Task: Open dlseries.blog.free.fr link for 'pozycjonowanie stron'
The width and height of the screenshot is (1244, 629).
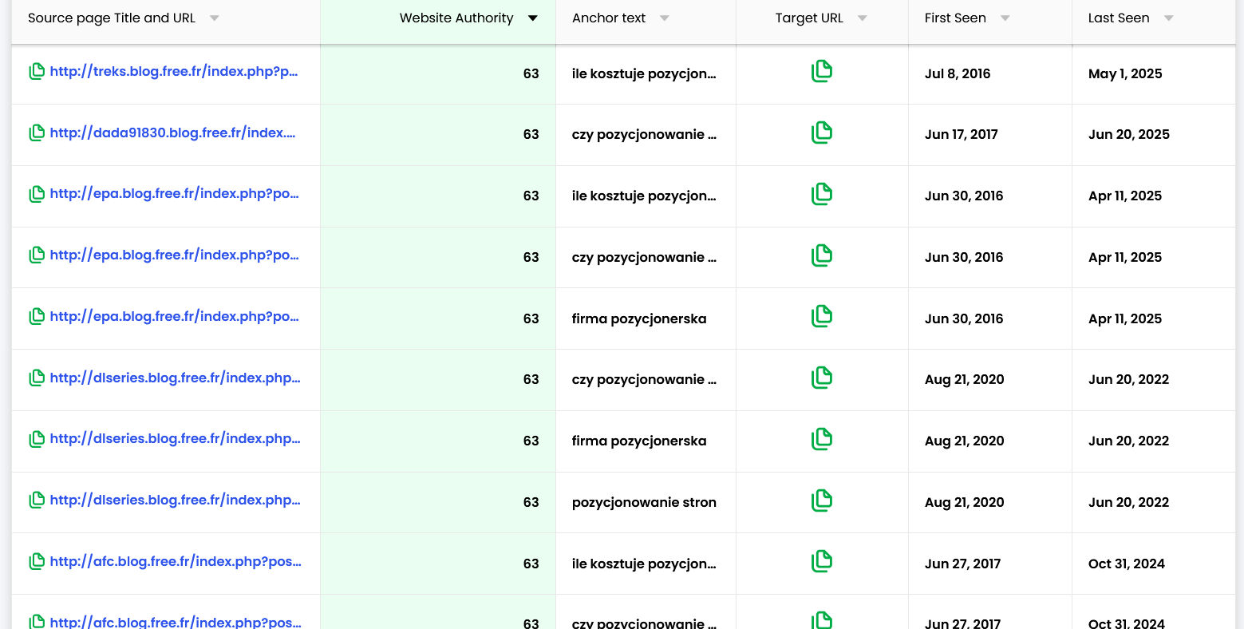Action: click(175, 500)
